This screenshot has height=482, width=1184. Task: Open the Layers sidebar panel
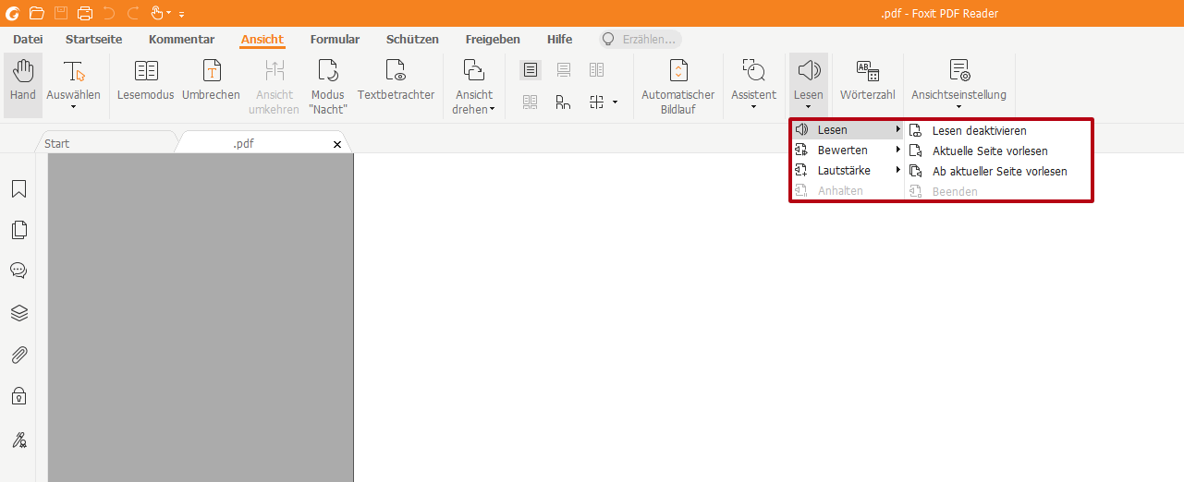(18, 313)
